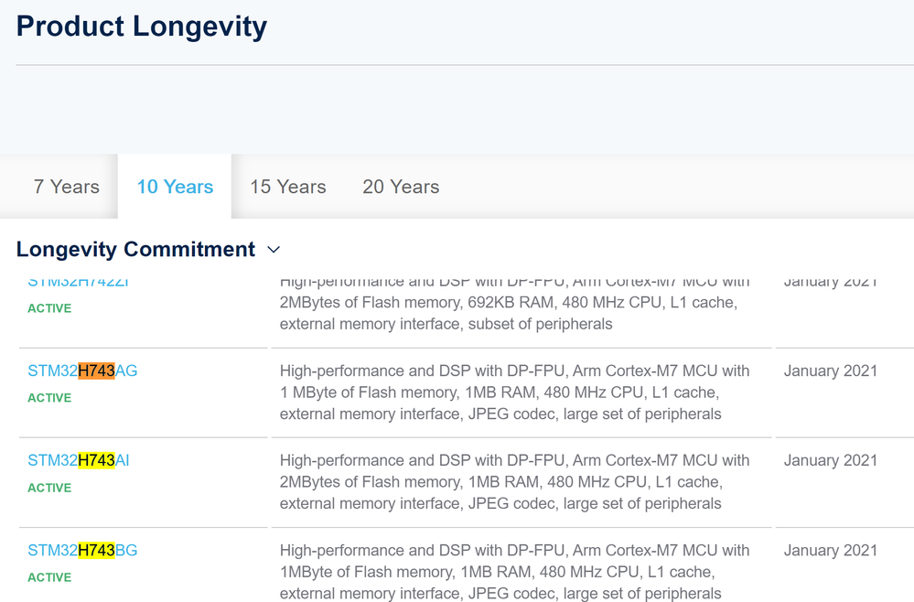Open the STM32H743AI product link
914x602 pixels.
click(78, 460)
